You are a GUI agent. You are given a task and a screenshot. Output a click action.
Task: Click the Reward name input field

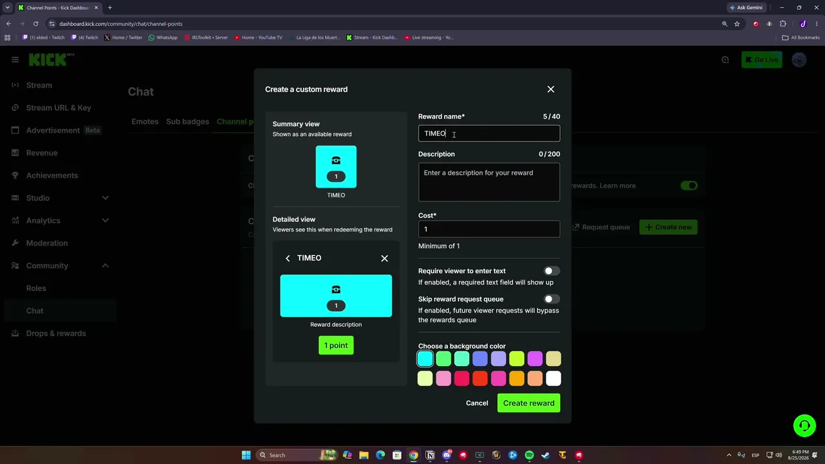pyautogui.click(x=489, y=133)
